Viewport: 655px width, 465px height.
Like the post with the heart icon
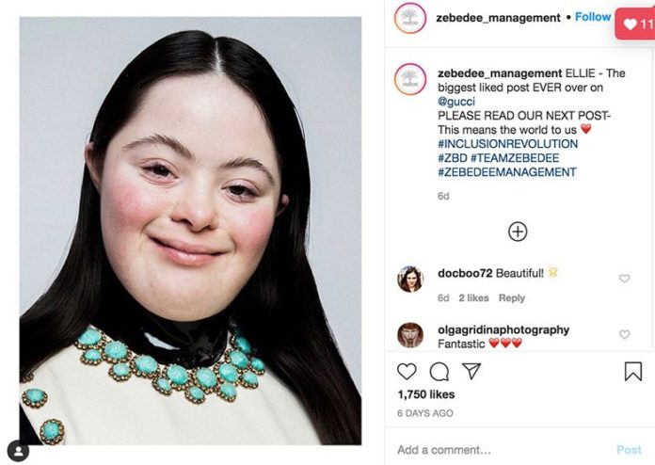[x=407, y=371]
